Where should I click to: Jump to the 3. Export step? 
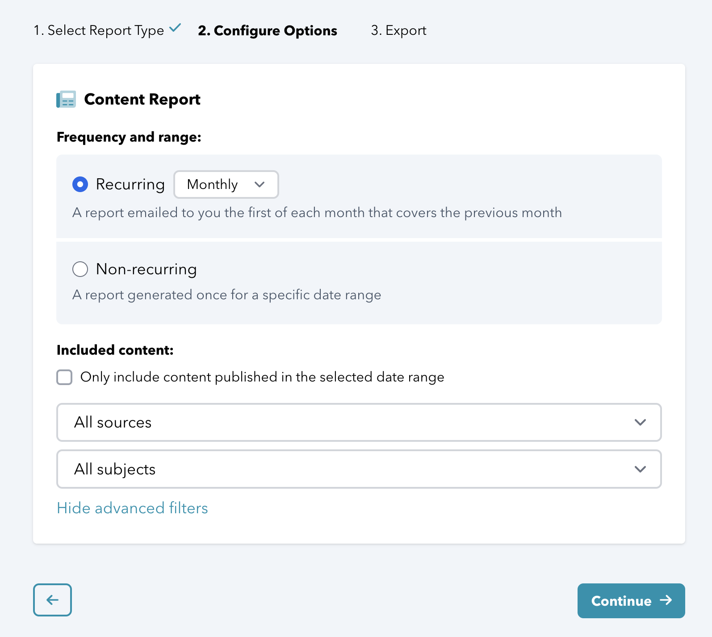pos(398,30)
